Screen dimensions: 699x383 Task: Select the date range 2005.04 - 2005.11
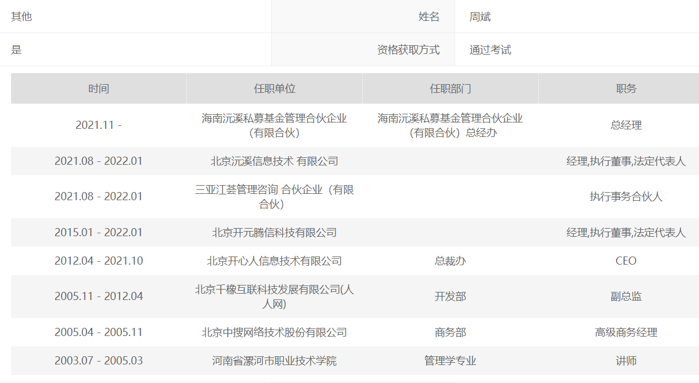coord(99,333)
